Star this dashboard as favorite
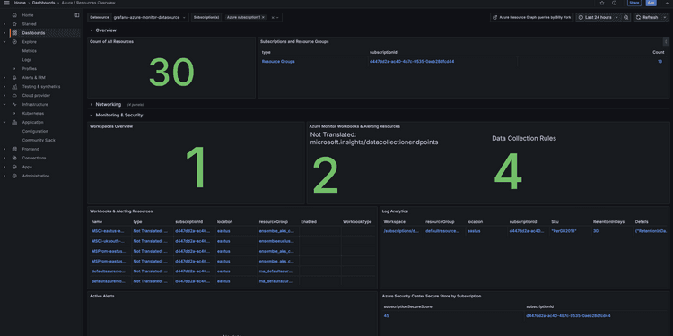The height and width of the screenshot is (336, 673). point(602,3)
